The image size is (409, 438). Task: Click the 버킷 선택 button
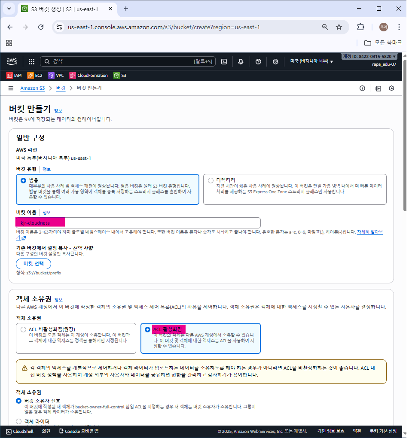(x=34, y=264)
